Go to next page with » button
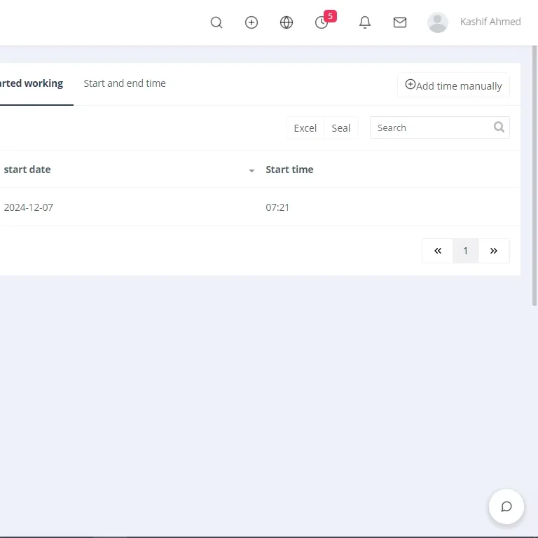 (x=493, y=251)
